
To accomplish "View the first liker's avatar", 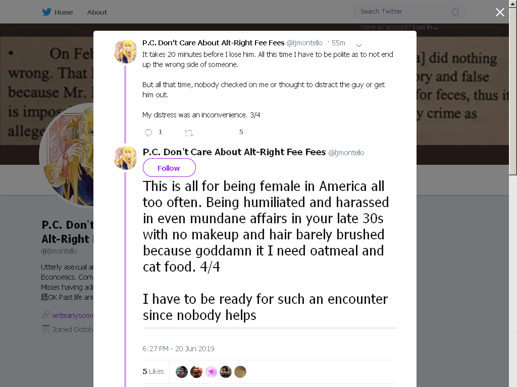I will pyautogui.click(x=182, y=372).
